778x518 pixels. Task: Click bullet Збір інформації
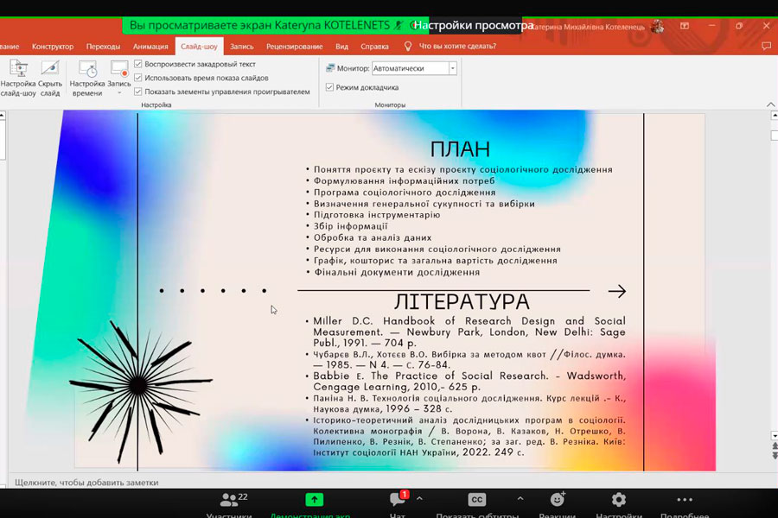coord(350,226)
